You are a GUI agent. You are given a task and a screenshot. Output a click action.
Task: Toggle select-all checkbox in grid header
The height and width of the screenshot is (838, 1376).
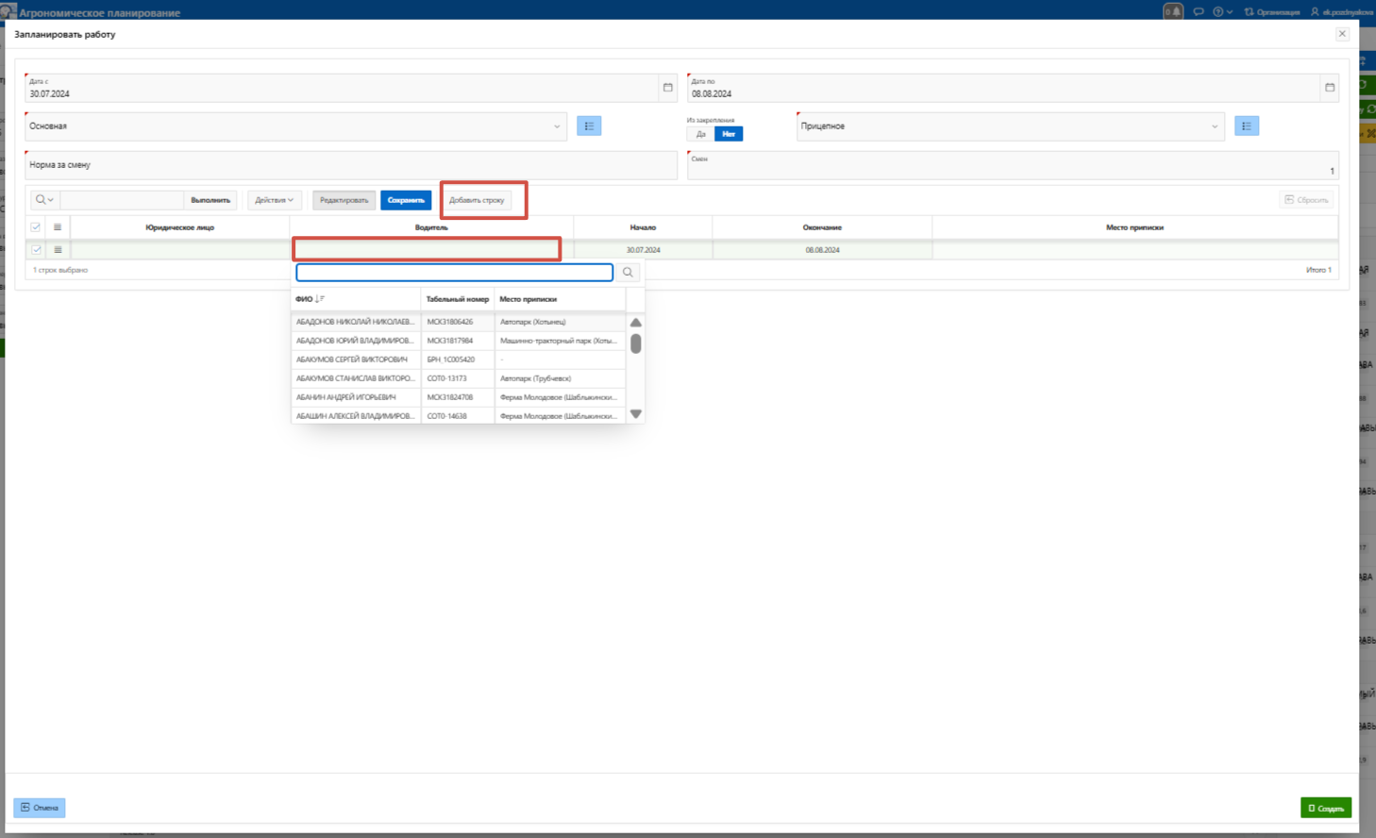point(36,227)
